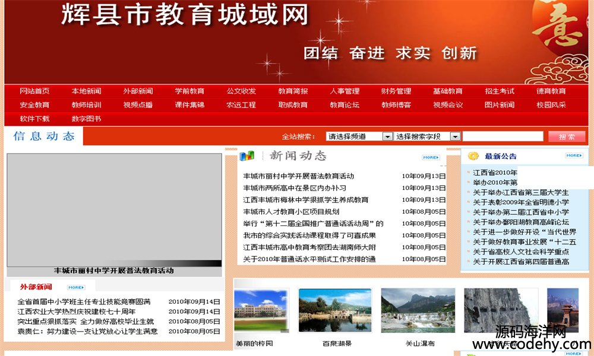Image resolution: width=594 pixels, height=356 pixels.
Task: Click MORE icon beside 新闻动态
Action: pos(431,157)
